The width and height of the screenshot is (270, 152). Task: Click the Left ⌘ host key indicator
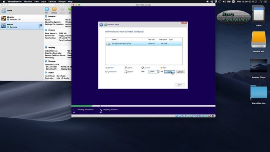211,116
